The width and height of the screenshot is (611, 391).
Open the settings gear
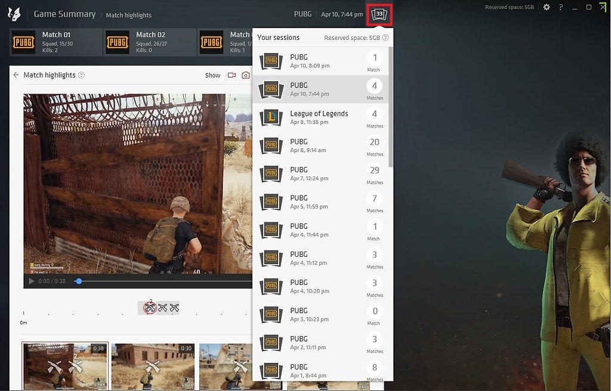coord(547,7)
